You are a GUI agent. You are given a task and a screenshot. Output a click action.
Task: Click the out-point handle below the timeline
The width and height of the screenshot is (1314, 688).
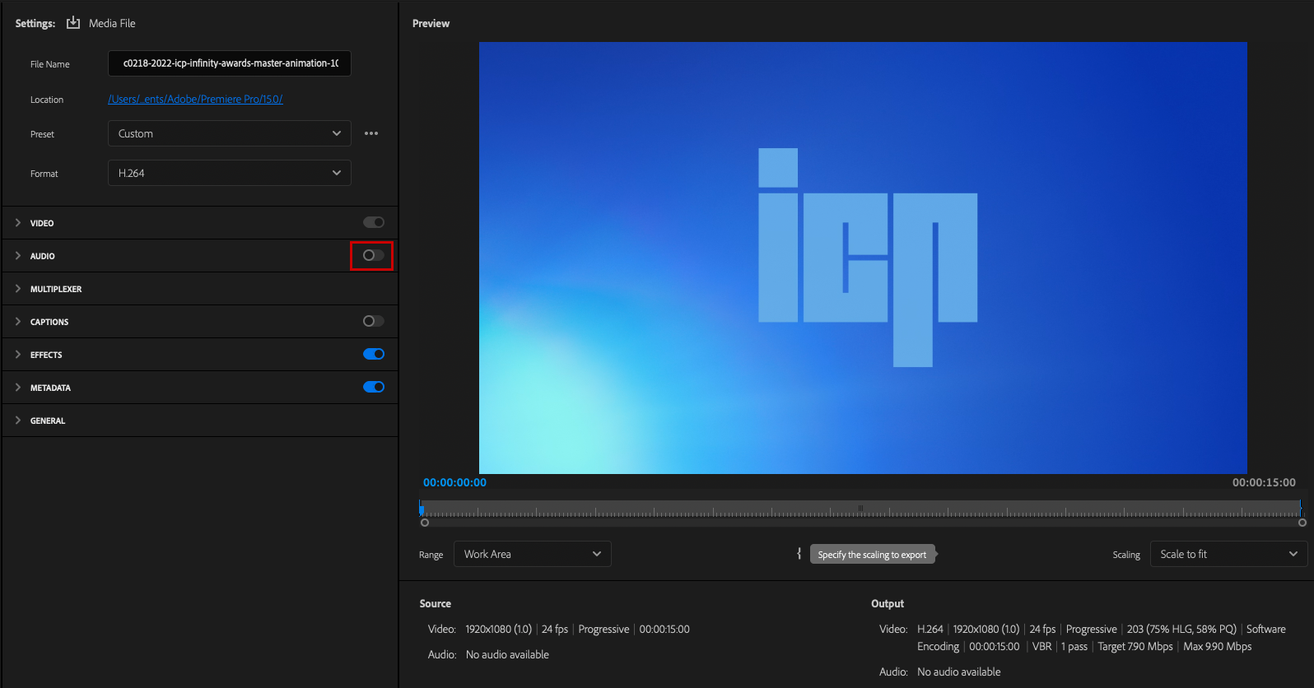coord(1302,523)
